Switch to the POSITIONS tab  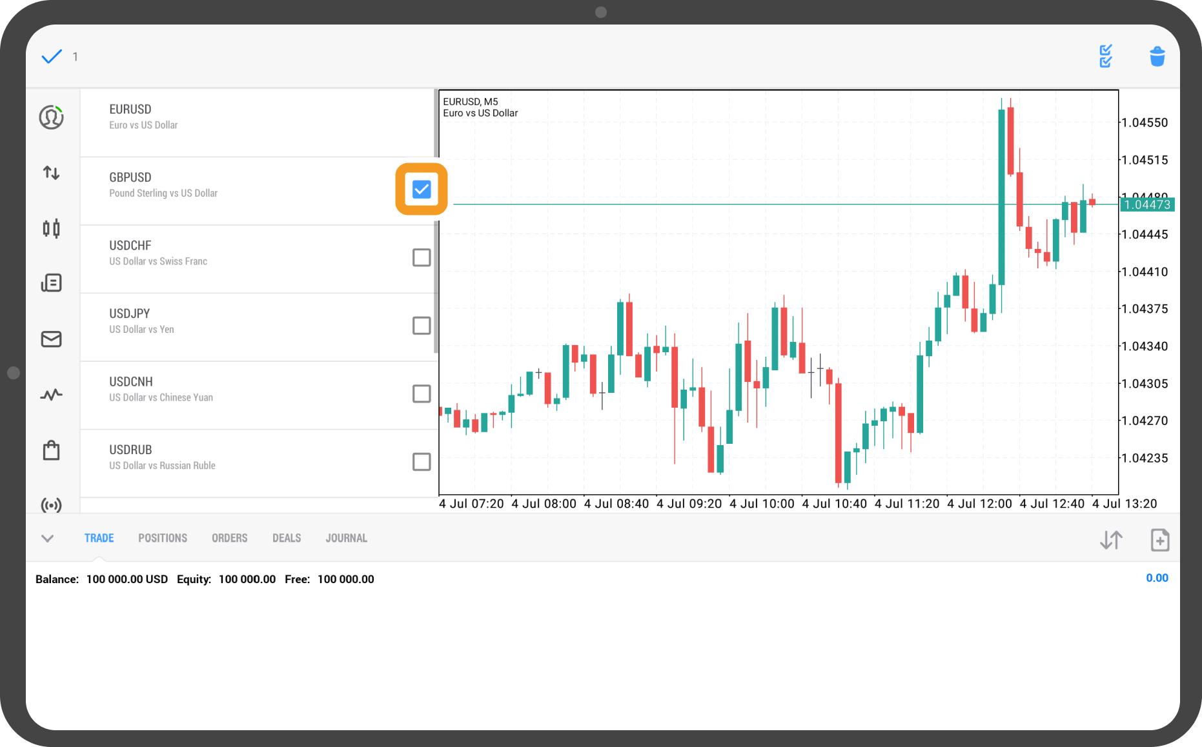pyautogui.click(x=163, y=538)
